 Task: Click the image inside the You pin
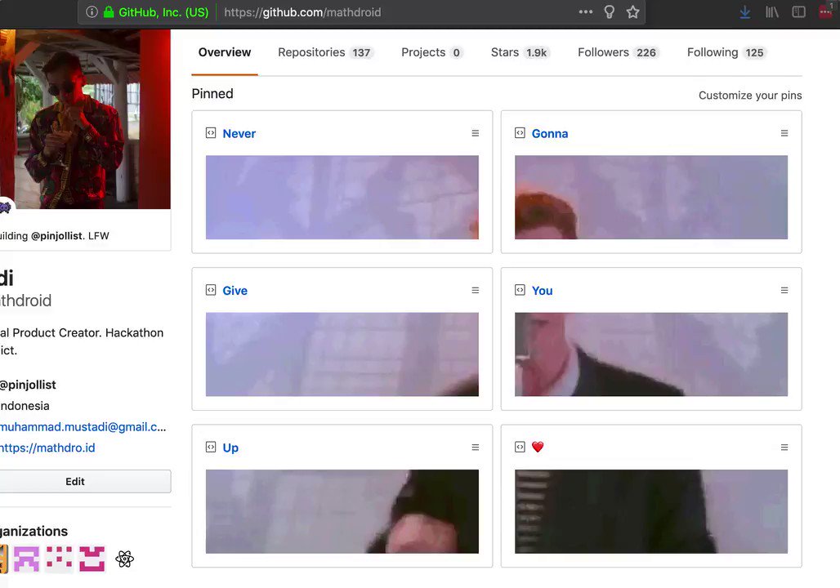(651, 354)
